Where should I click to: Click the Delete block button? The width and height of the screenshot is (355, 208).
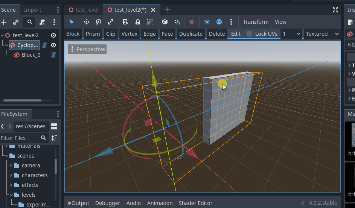[217, 34]
